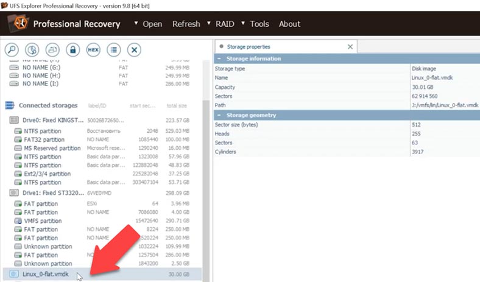Close the Storage properties tab
The image size is (480, 282).
[x=350, y=46]
